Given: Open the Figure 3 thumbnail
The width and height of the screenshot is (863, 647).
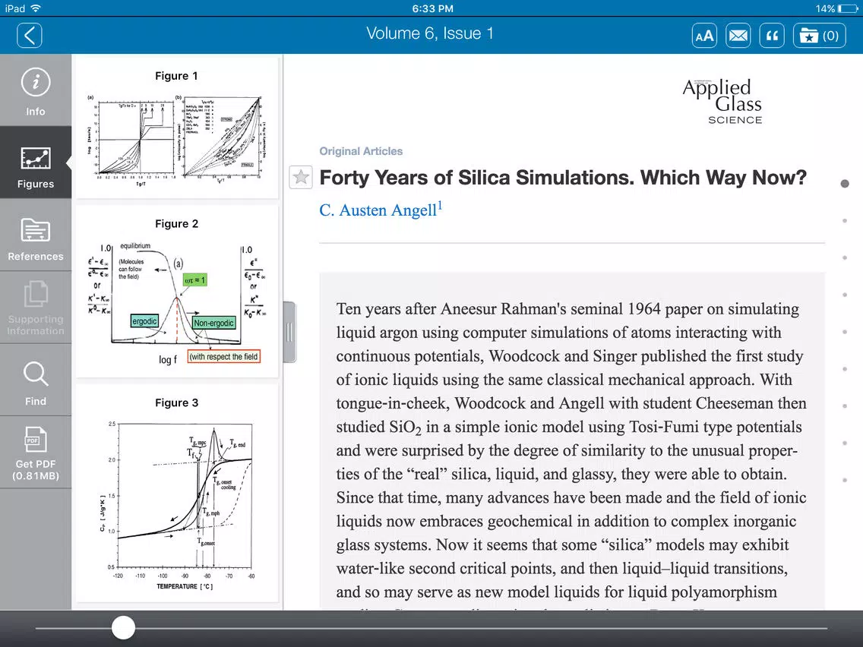Looking at the screenshot, I should point(176,494).
